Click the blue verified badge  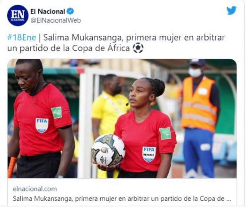(70, 11)
